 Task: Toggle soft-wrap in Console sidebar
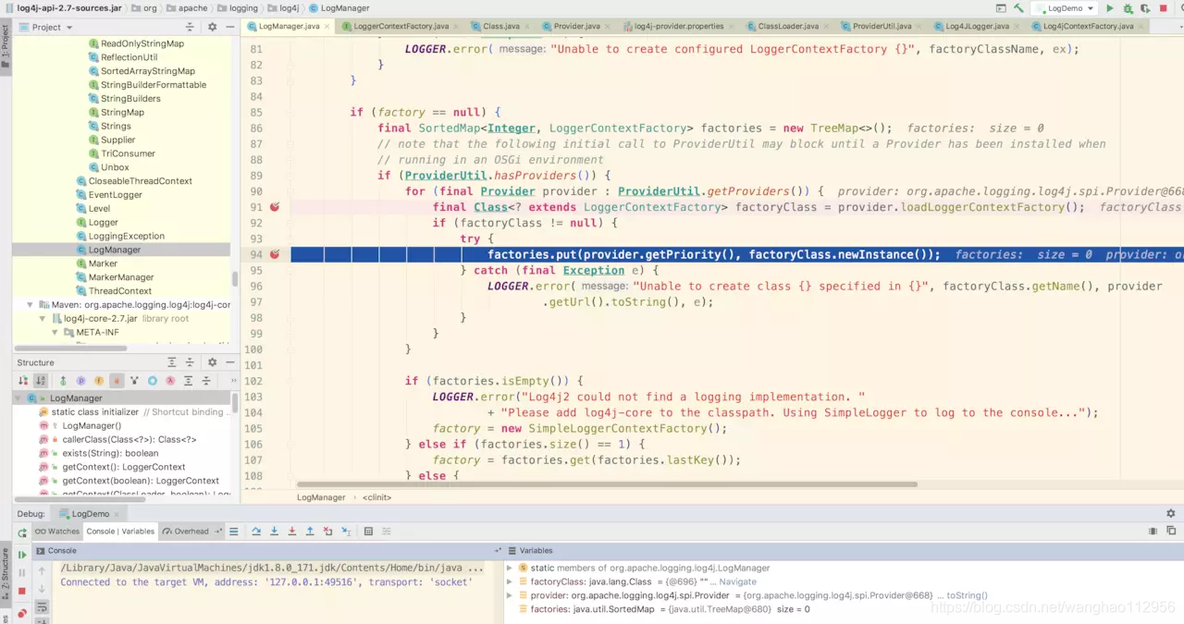[42, 607]
